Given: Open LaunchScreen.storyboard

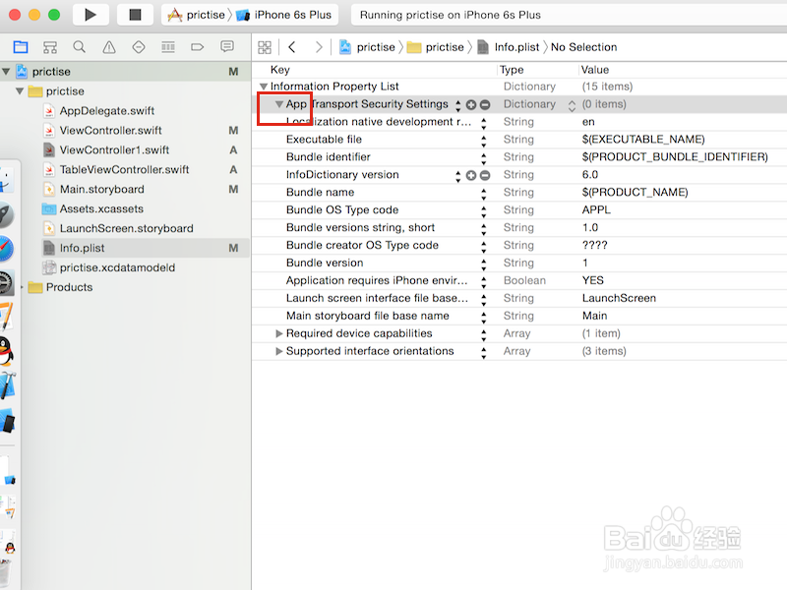Looking at the screenshot, I should [126, 228].
